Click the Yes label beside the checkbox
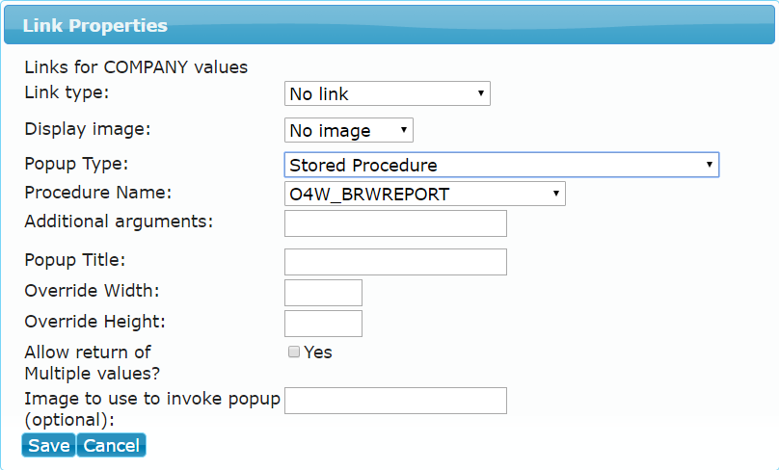Viewport: 779px width, 470px height. point(318,352)
